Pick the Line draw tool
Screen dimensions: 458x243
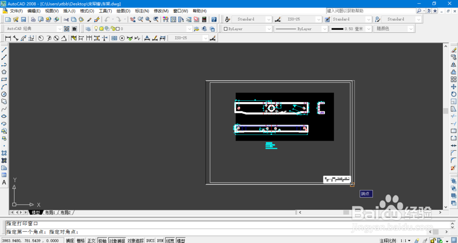coord(4,50)
